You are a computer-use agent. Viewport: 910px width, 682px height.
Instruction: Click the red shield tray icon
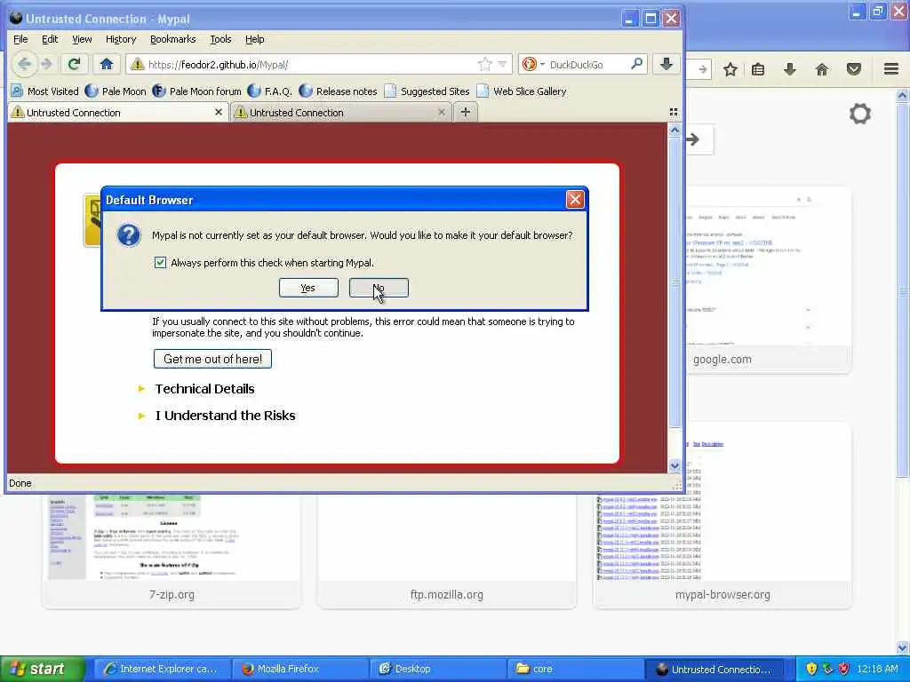(843, 669)
